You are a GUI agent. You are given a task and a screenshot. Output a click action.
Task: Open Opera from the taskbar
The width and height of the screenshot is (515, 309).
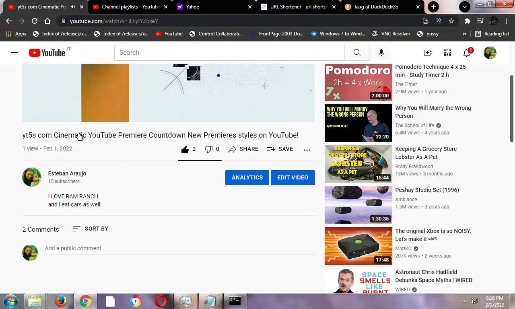161,301
